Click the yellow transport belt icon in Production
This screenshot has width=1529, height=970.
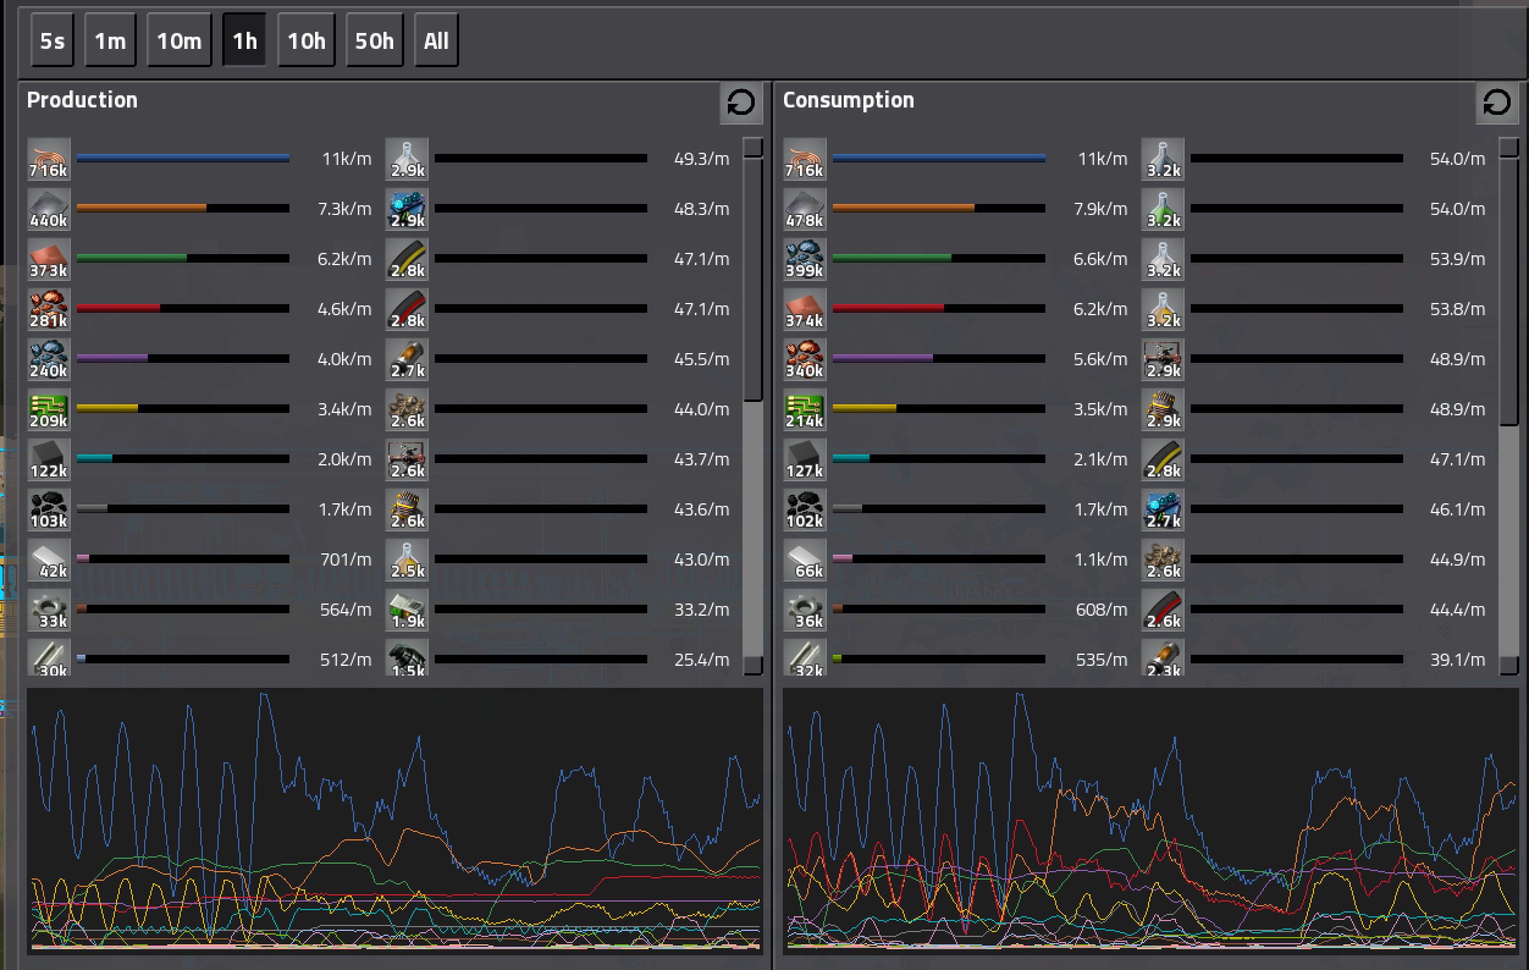407,259
